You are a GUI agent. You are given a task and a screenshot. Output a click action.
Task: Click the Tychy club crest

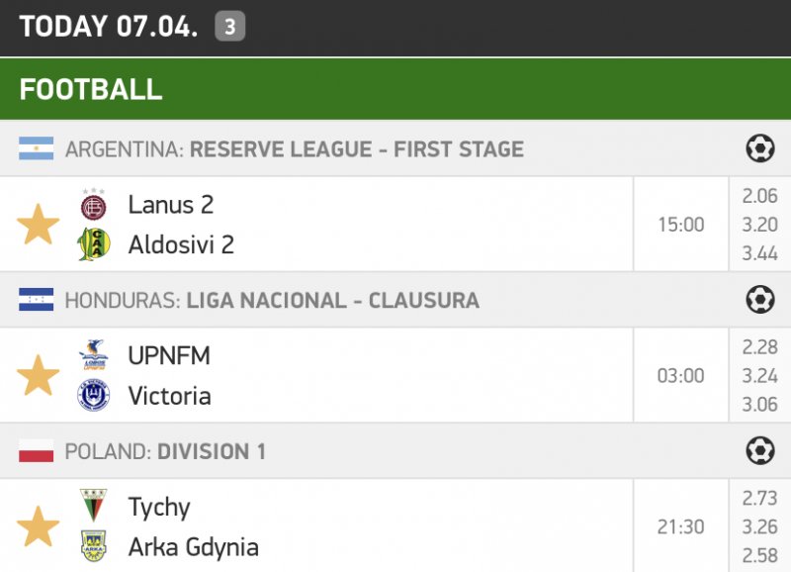point(94,507)
